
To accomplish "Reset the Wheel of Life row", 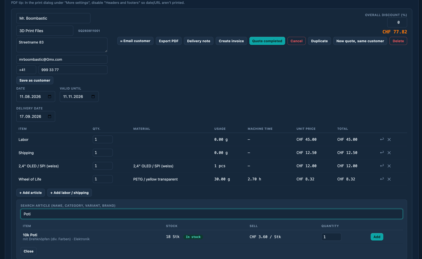I will [x=382, y=179].
